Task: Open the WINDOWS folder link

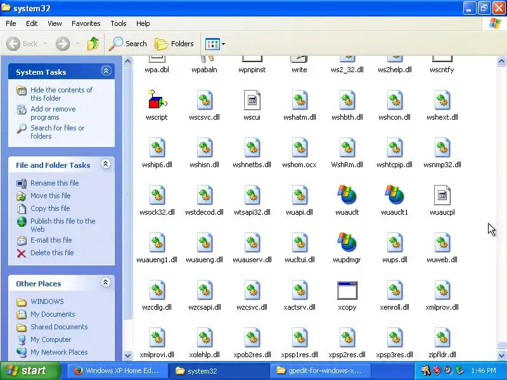Action: [47, 301]
